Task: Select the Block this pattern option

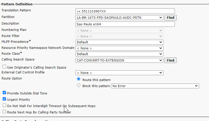Action: (78, 86)
